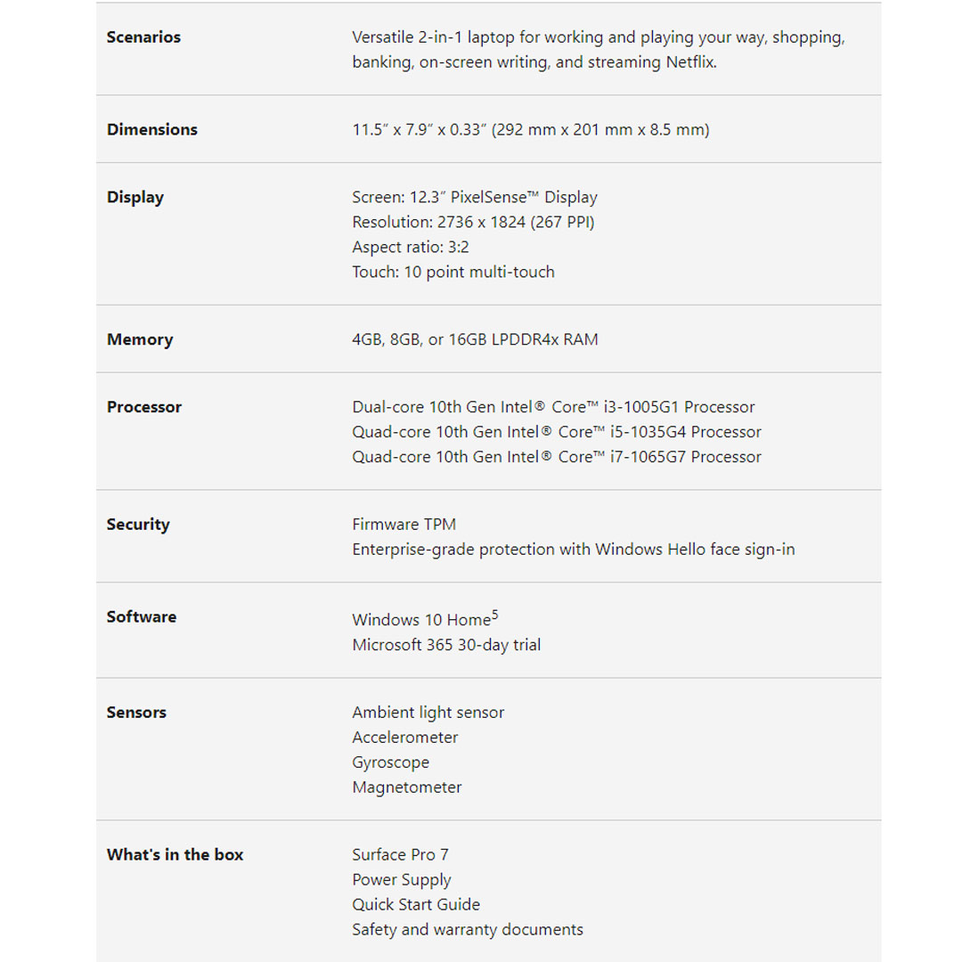Click the Microsoft 365 30-day trial text

[446, 645]
